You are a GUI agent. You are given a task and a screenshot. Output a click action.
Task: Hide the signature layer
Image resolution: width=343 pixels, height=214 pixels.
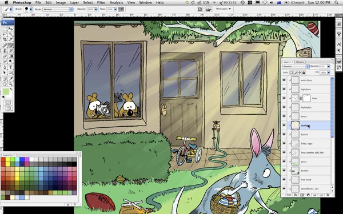click(x=284, y=89)
